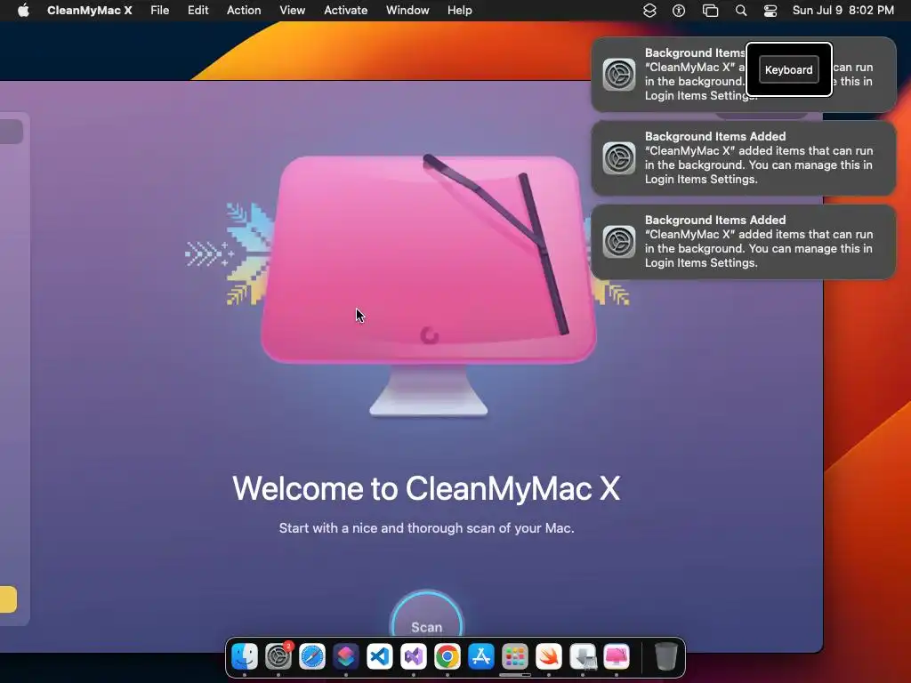Click the settings icon in the middle notification
Image resolution: width=911 pixels, height=683 pixels.
pyautogui.click(x=619, y=158)
